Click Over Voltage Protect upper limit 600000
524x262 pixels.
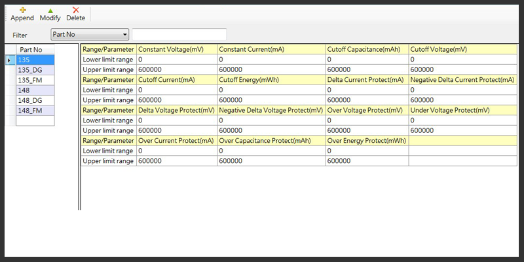[367, 130]
